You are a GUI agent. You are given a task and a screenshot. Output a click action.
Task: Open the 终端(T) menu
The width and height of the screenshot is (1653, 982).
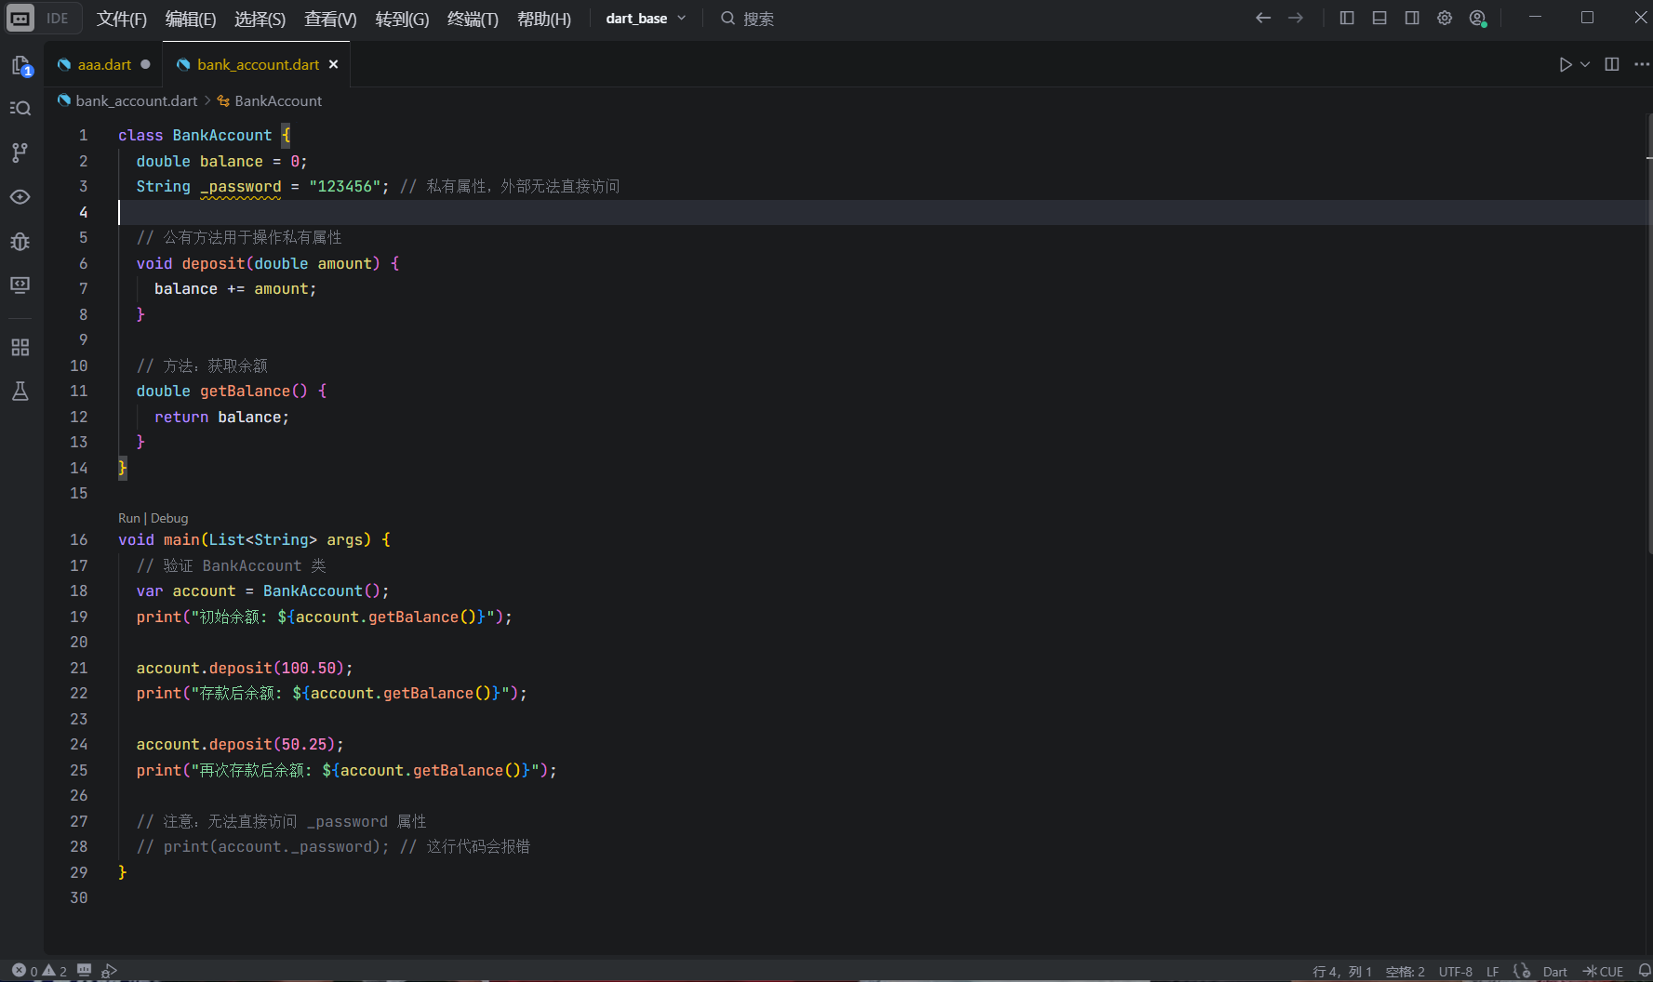coord(473,19)
